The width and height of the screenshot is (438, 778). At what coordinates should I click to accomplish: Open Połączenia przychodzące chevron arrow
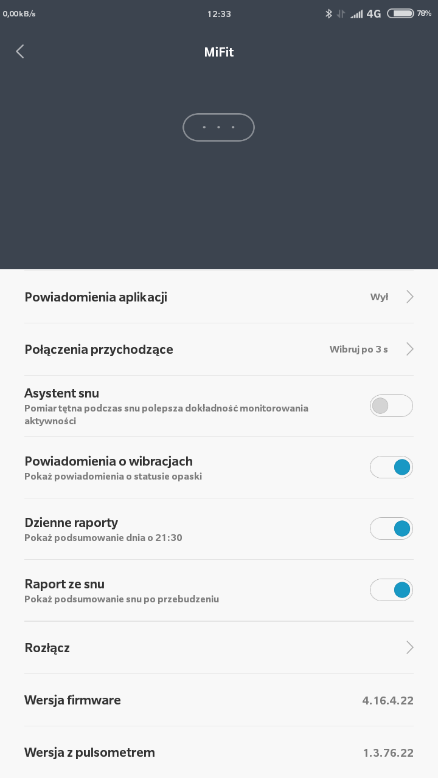pyautogui.click(x=409, y=349)
